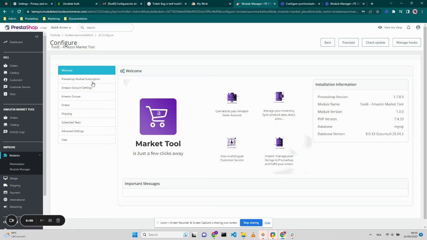Image resolution: width=427 pixels, height=240 pixels.
Task: Pause the Loom recording
Action: coord(50,220)
